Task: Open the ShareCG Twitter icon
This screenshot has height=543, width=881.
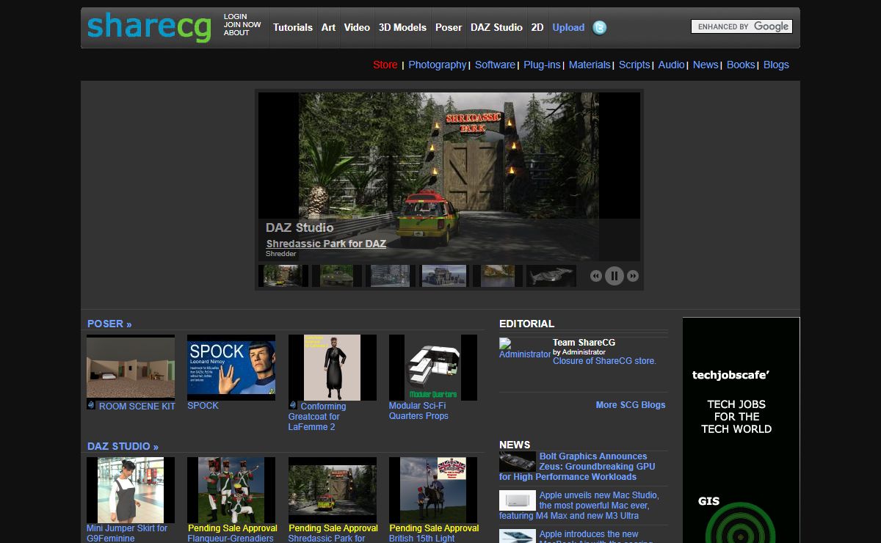Action: click(x=600, y=28)
